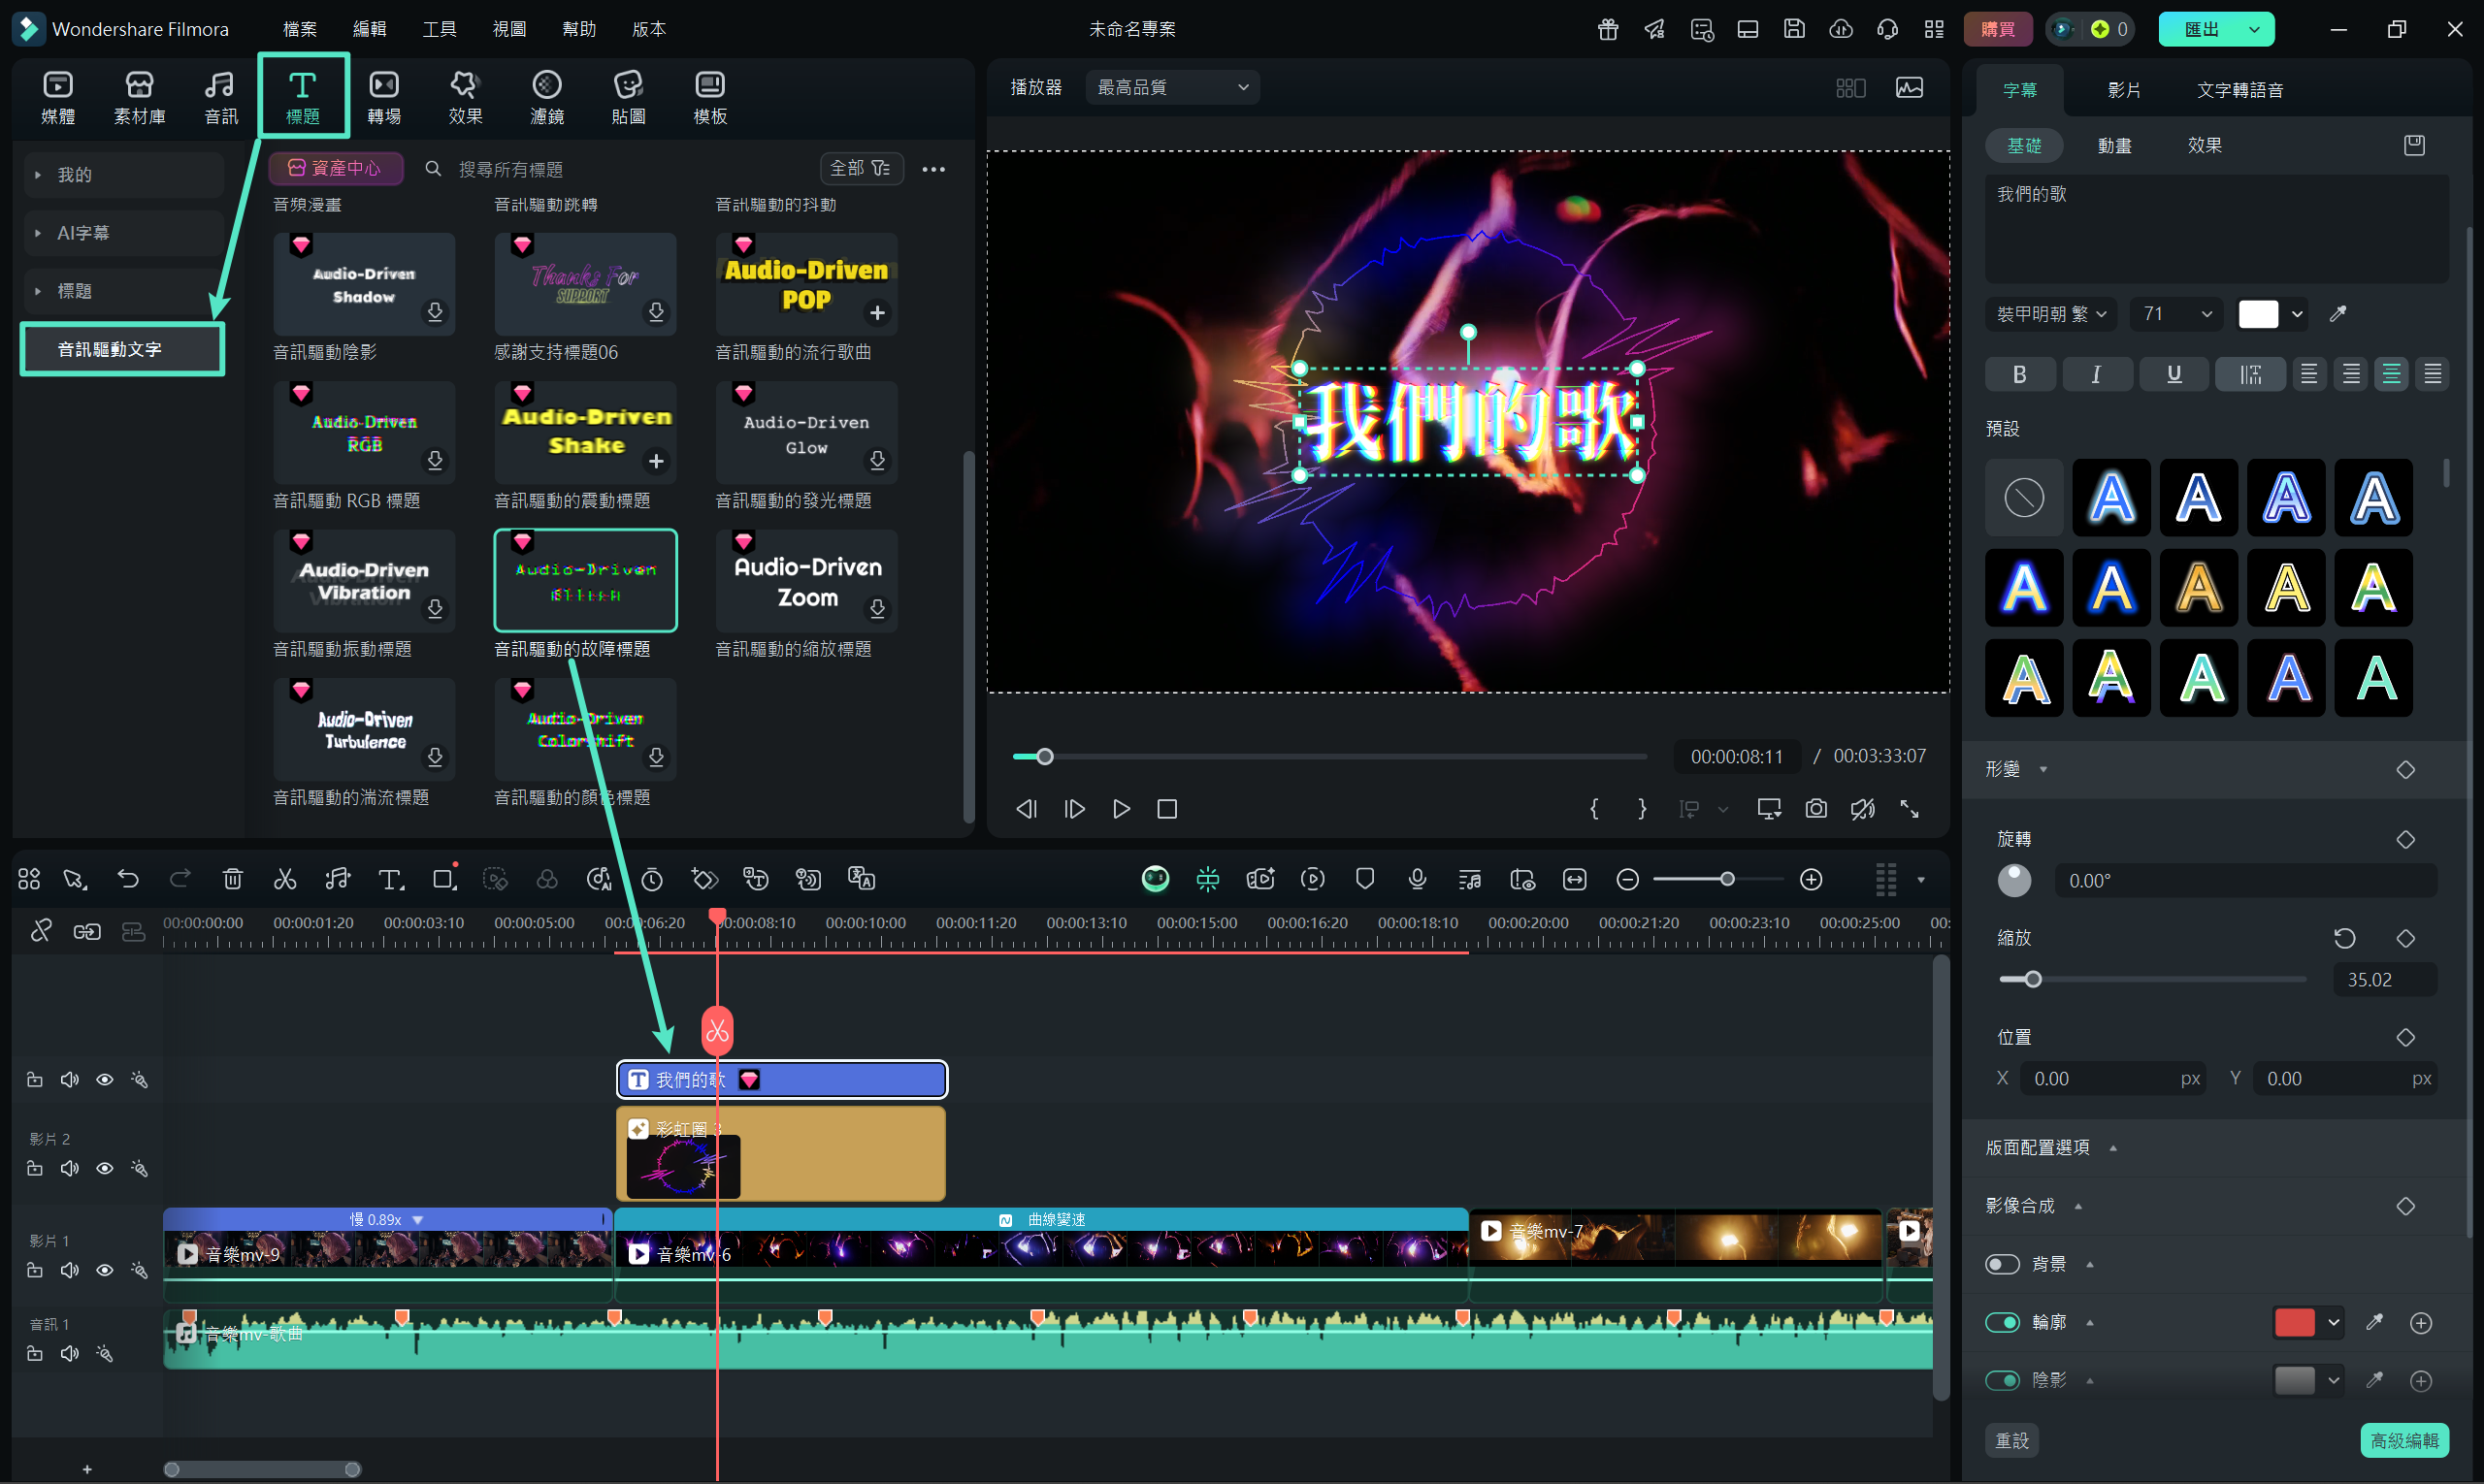
Task: Click the 縮放 scale slider handle
Action: tap(2032, 979)
